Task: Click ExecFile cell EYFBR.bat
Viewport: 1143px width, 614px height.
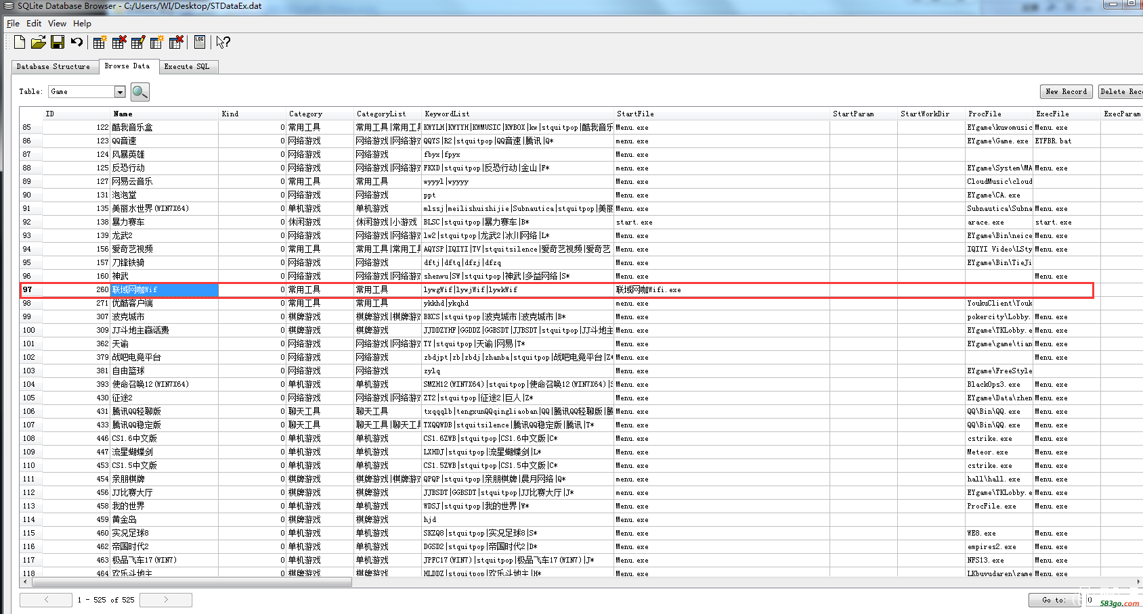Action: pos(1067,141)
